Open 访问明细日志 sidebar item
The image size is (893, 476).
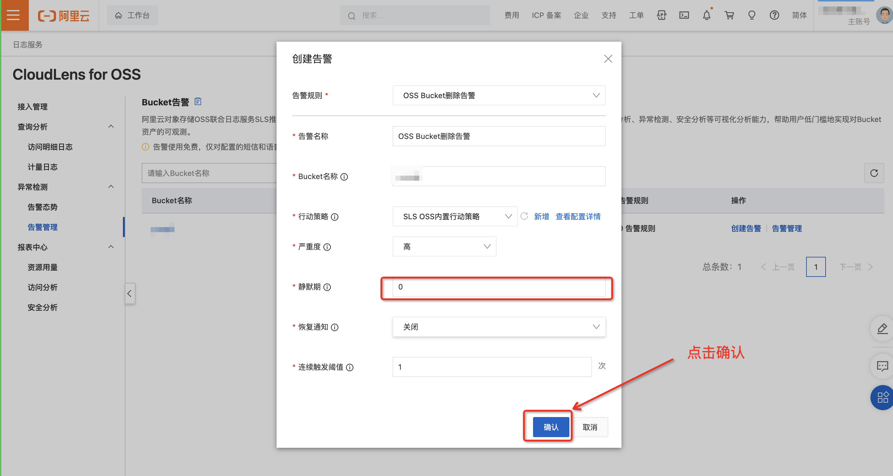pos(50,147)
